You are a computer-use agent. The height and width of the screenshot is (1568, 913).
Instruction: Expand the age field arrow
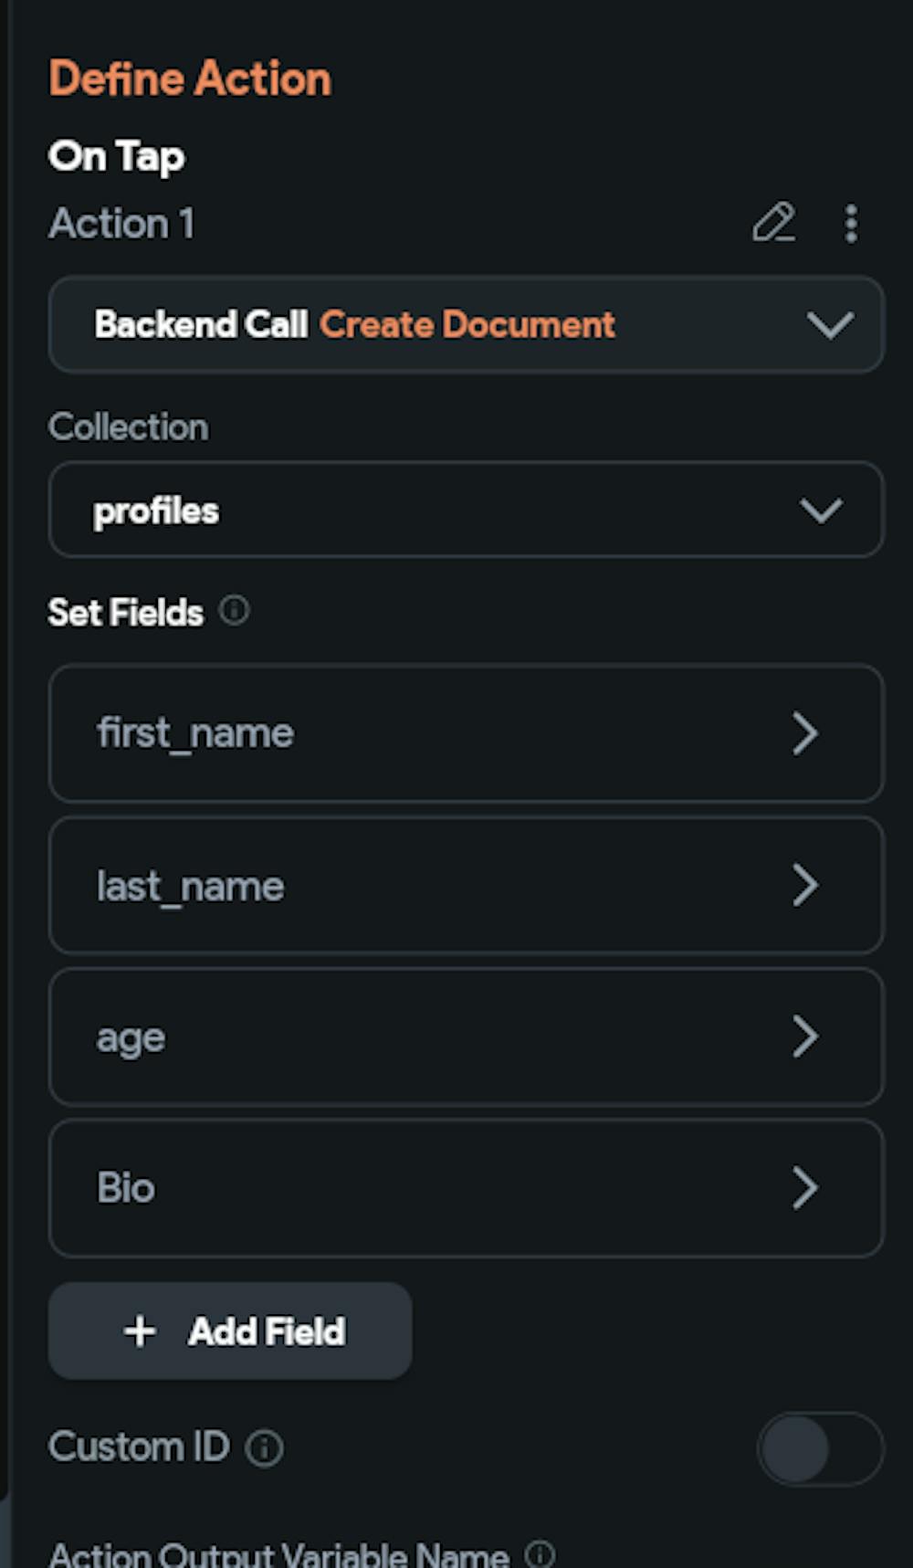[804, 1037]
